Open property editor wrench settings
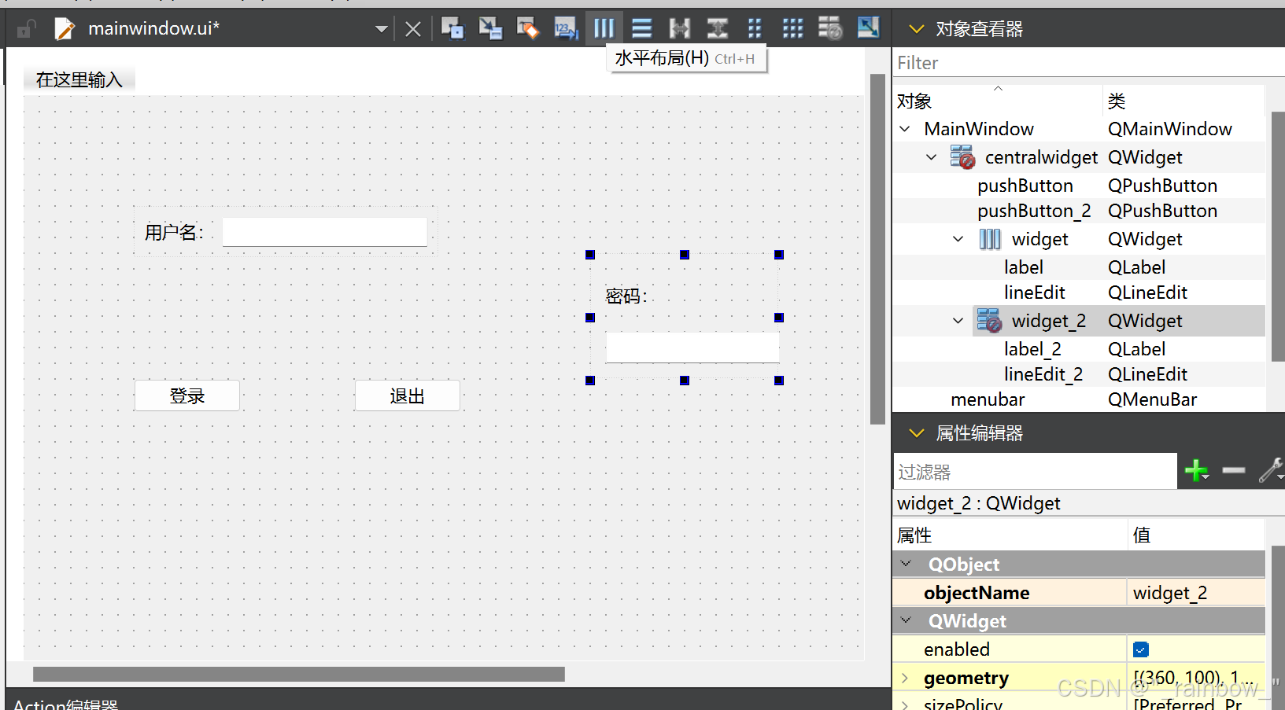 pos(1270,471)
